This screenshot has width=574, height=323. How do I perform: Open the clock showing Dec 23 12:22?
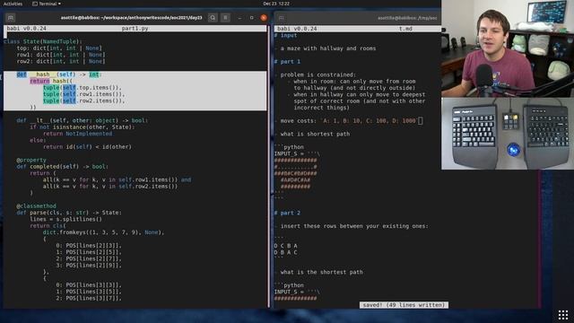[276, 4]
